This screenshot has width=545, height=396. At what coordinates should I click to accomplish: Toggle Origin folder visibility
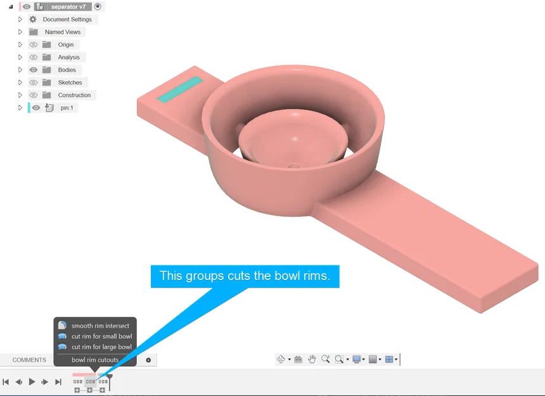(x=35, y=44)
